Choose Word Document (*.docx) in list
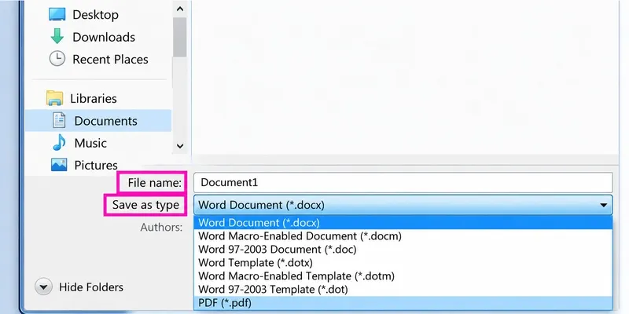Image resolution: width=629 pixels, height=314 pixels. pyautogui.click(x=403, y=222)
